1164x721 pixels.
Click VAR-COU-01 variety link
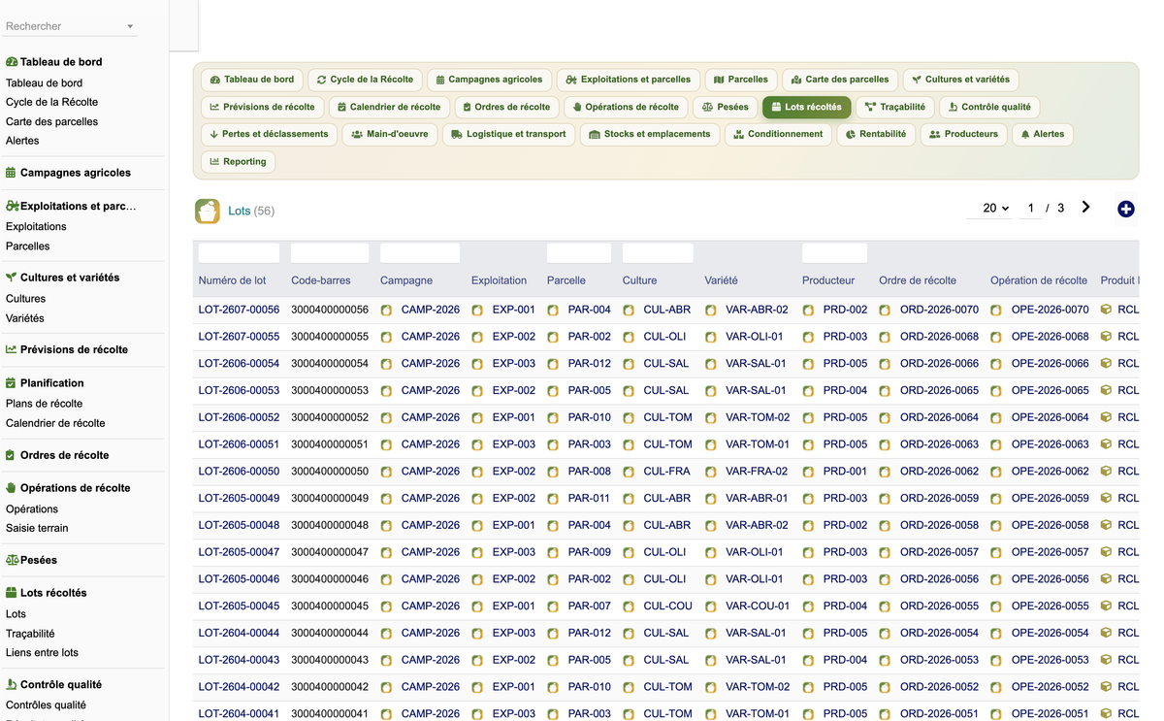(x=758, y=606)
